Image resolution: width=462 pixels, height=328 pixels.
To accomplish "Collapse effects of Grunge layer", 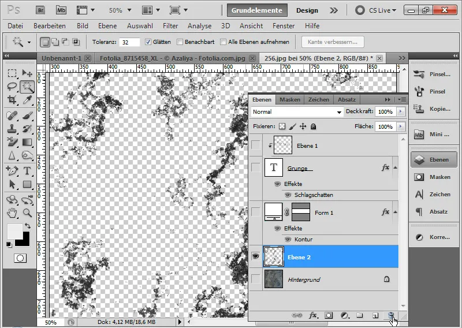I will click(396, 167).
